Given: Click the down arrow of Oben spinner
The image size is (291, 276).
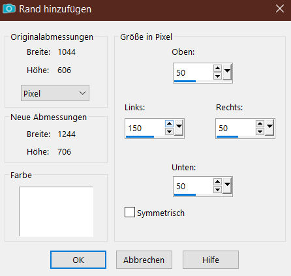Looking at the screenshot, I should point(217,76).
